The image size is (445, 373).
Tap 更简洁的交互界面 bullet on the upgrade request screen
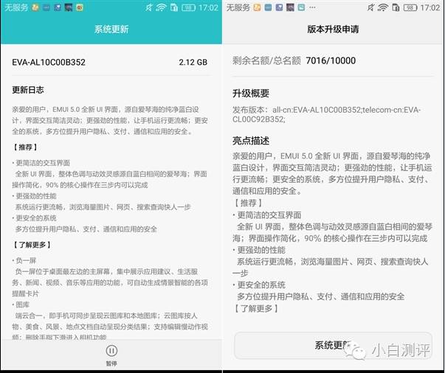266,215
